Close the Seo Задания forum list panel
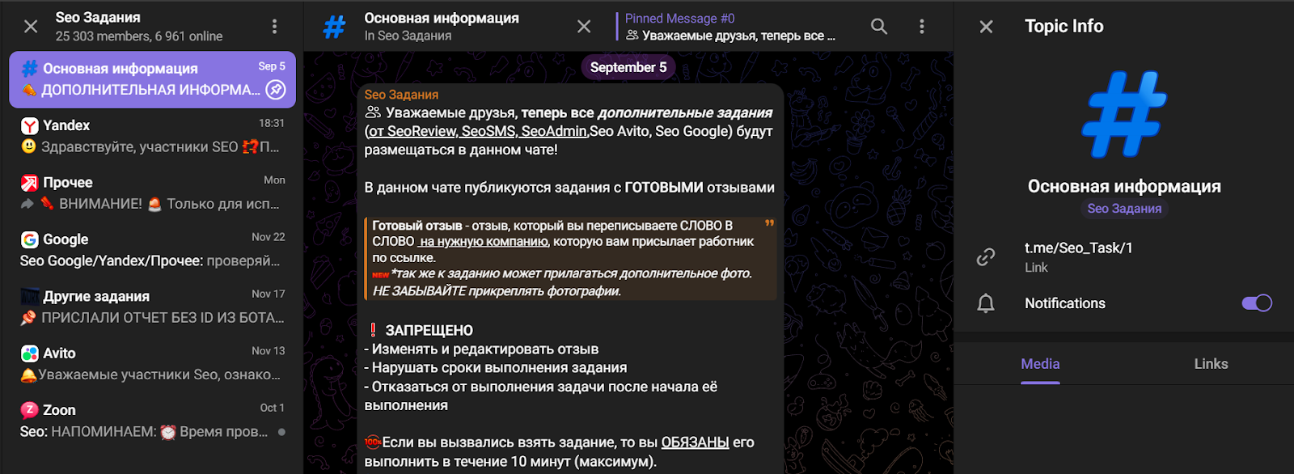The height and width of the screenshot is (474, 1294). pyautogui.click(x=31, y=27)
